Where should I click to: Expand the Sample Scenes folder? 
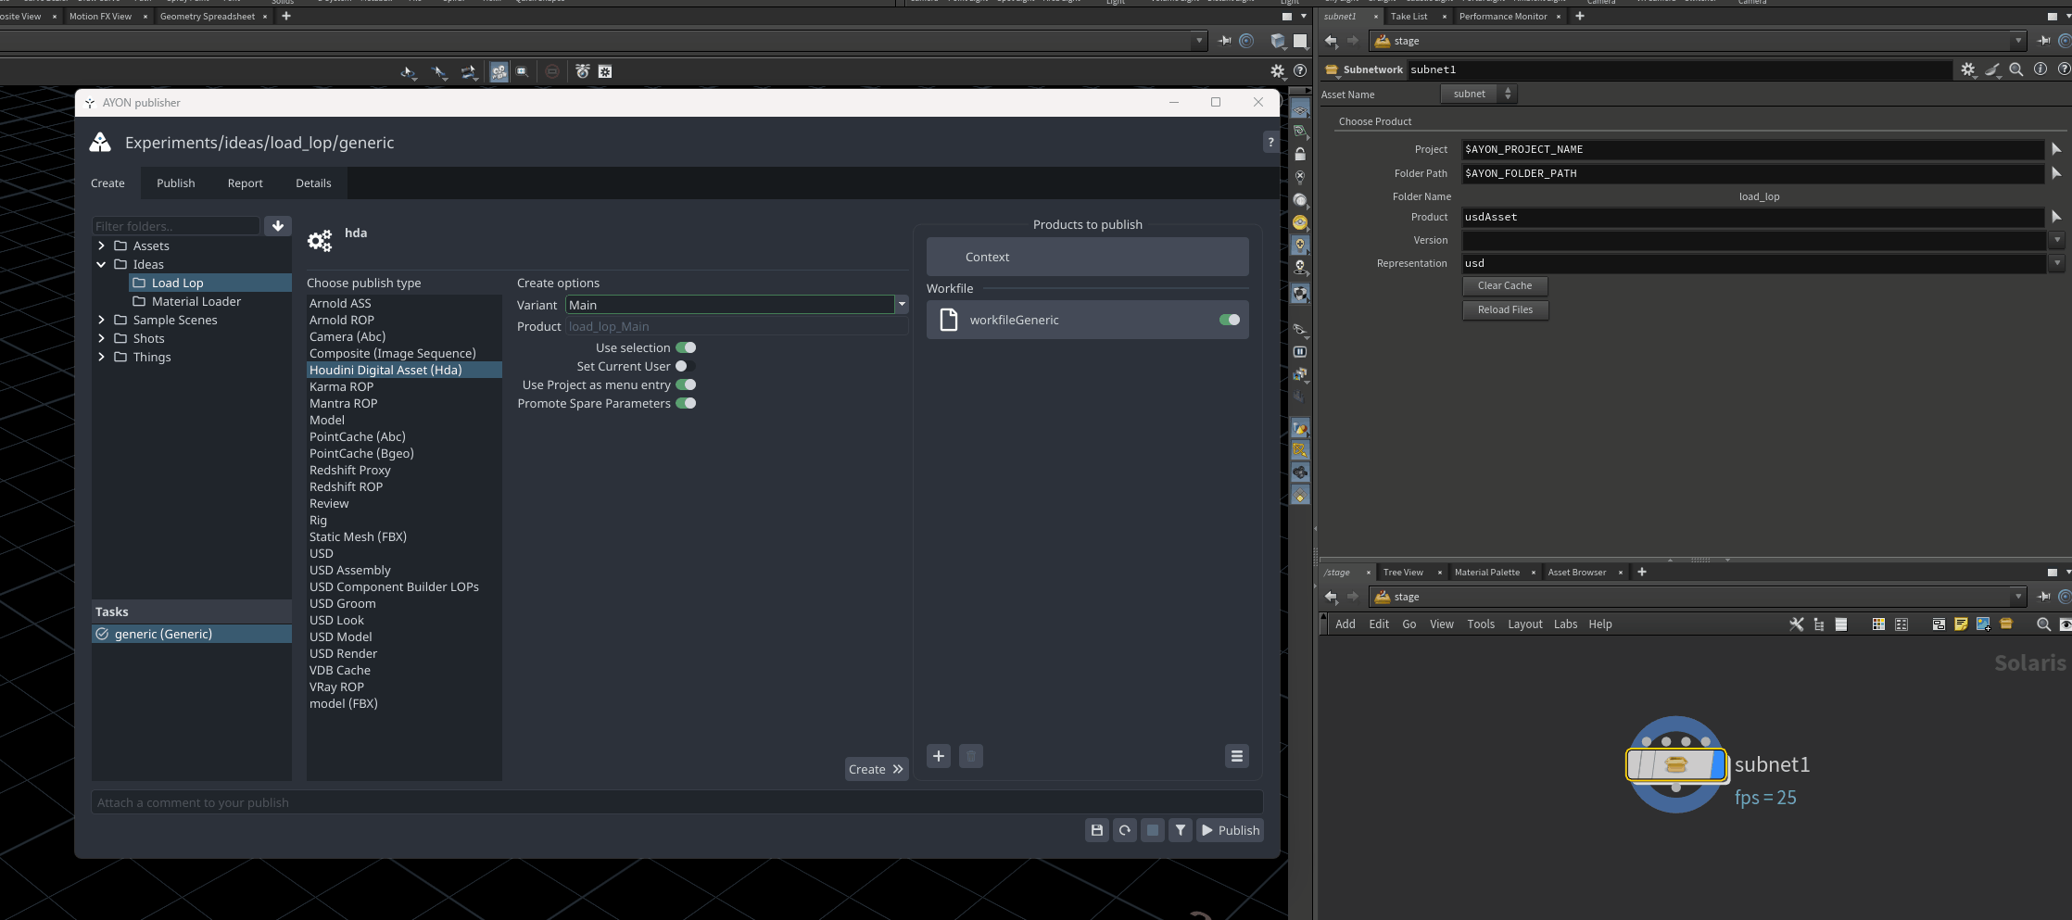click(101, 320)
